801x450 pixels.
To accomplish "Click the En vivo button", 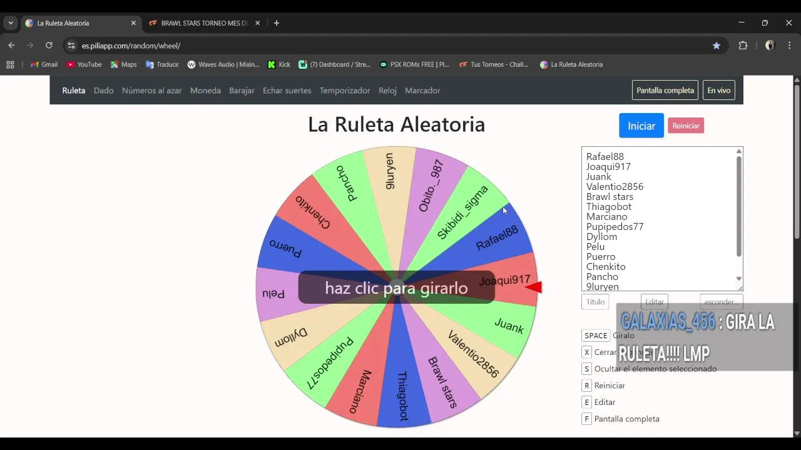I will [719, 91].
